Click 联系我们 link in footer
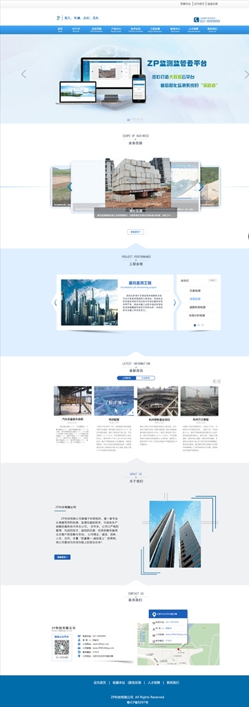Viewport: 249px width, 707px height. tap(173, 683)
